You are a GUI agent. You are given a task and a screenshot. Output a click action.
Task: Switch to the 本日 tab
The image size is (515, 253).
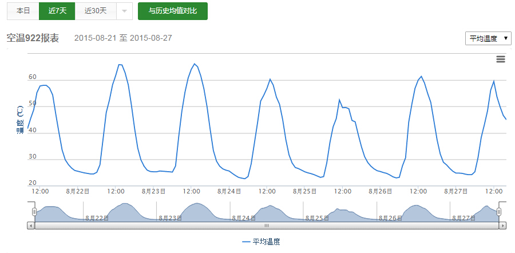click(x=23, y=11)
